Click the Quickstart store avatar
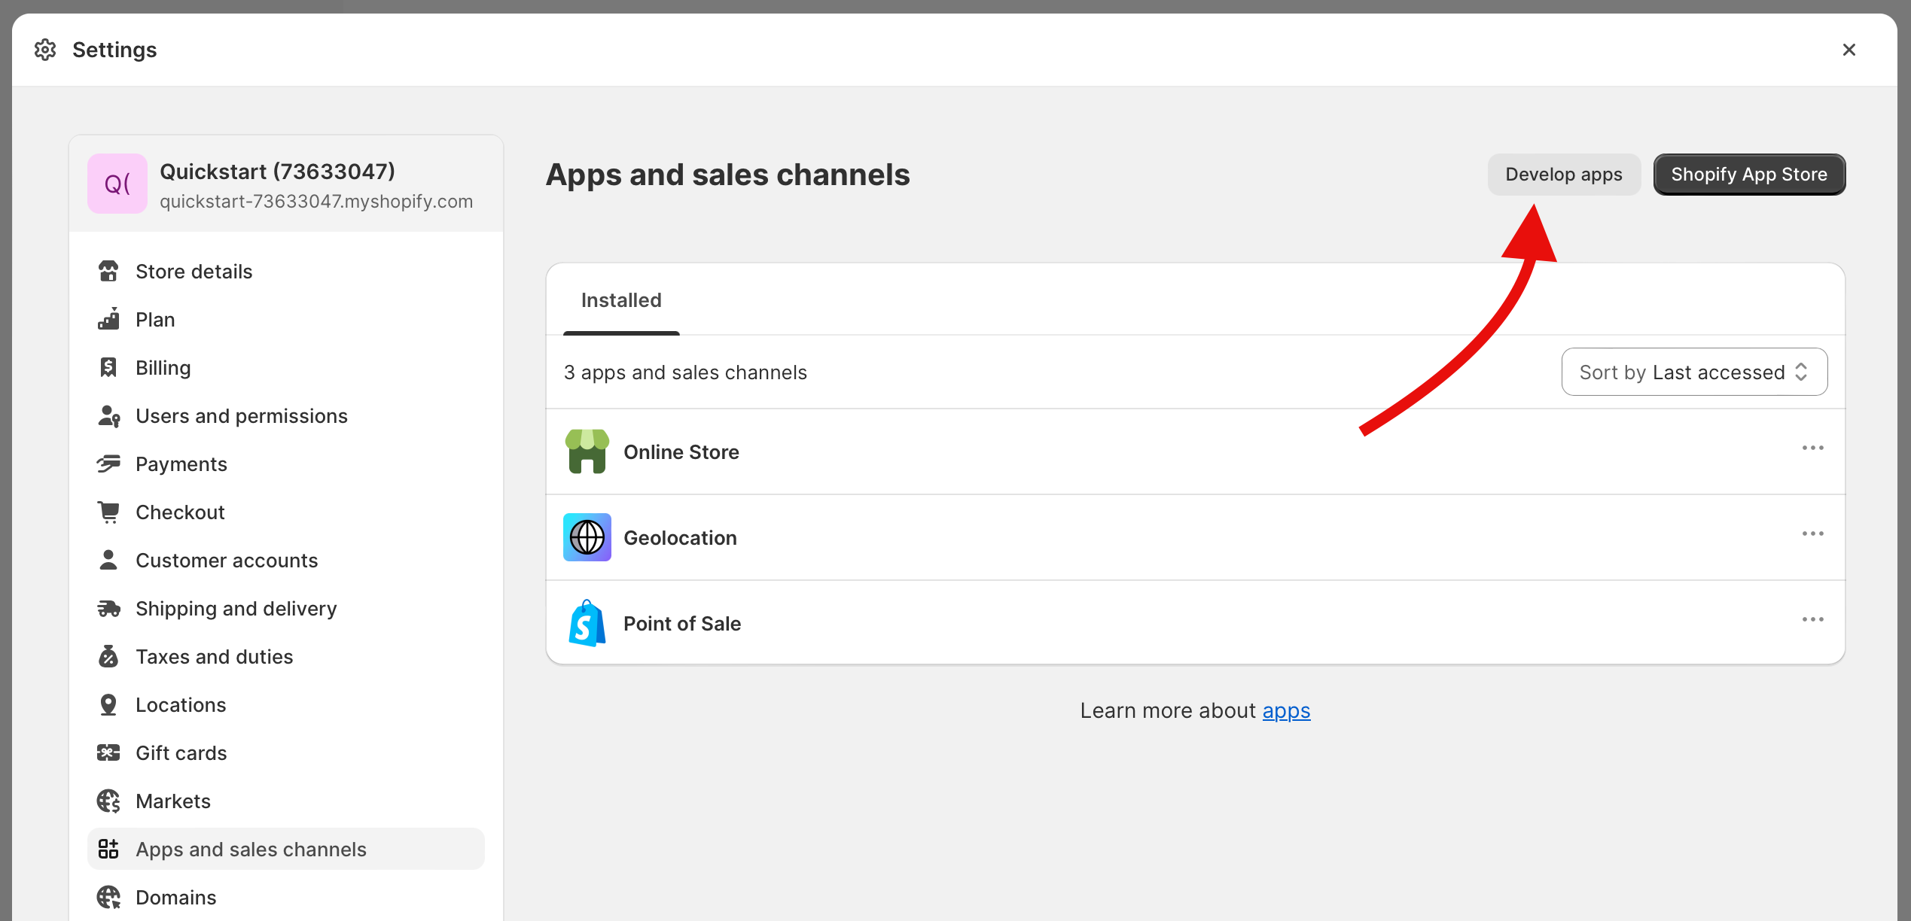Viewport: 1911px width, 921px height. (117, 184)
